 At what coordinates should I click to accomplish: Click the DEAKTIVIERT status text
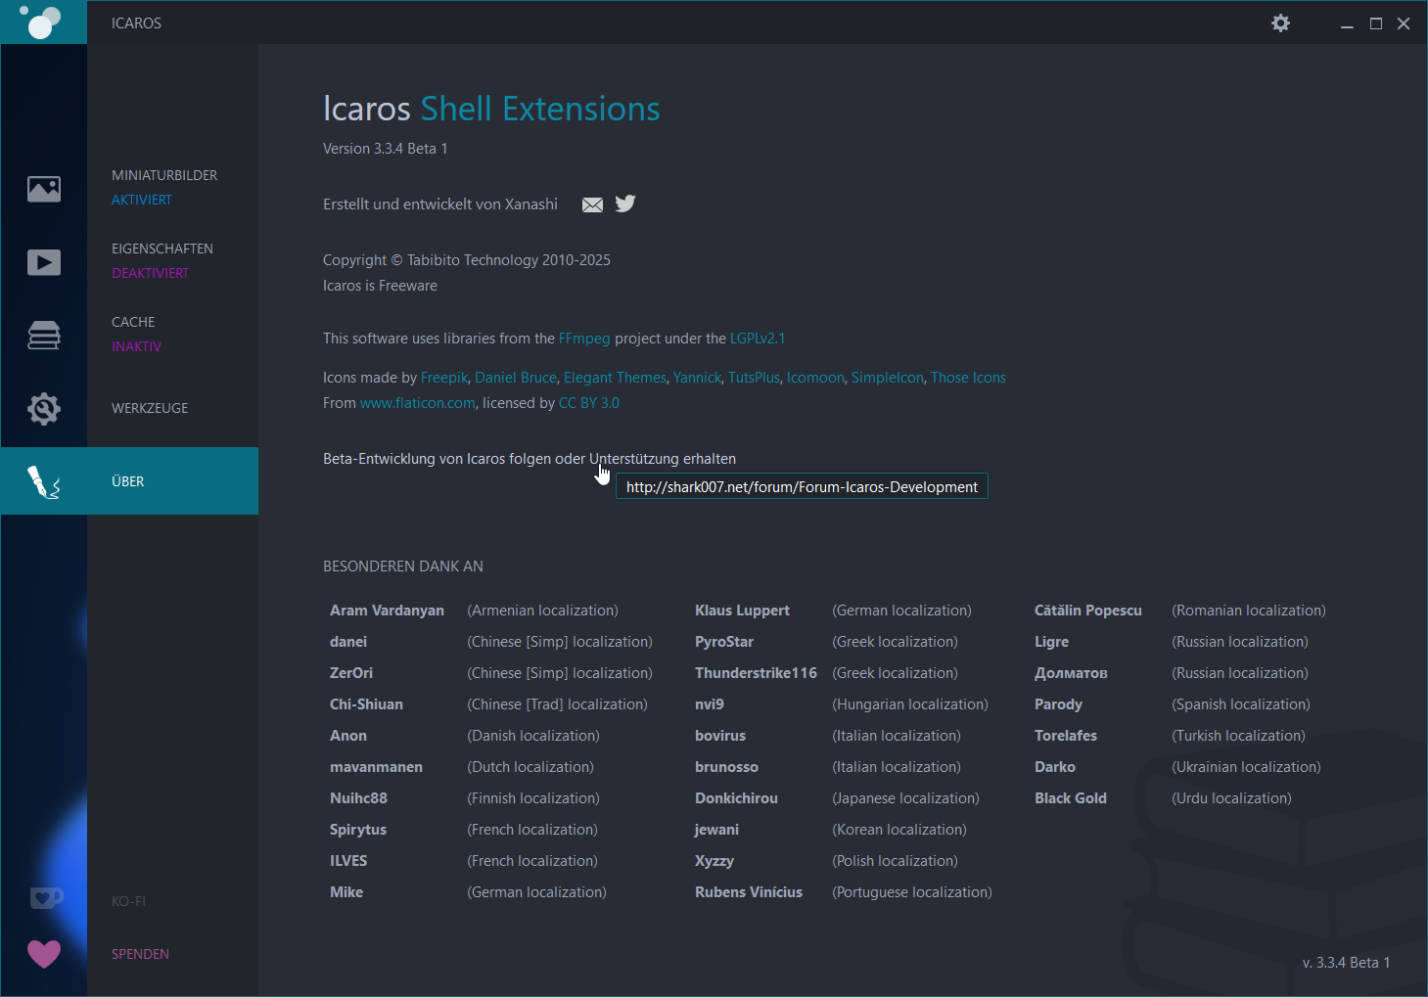point(151,273)
